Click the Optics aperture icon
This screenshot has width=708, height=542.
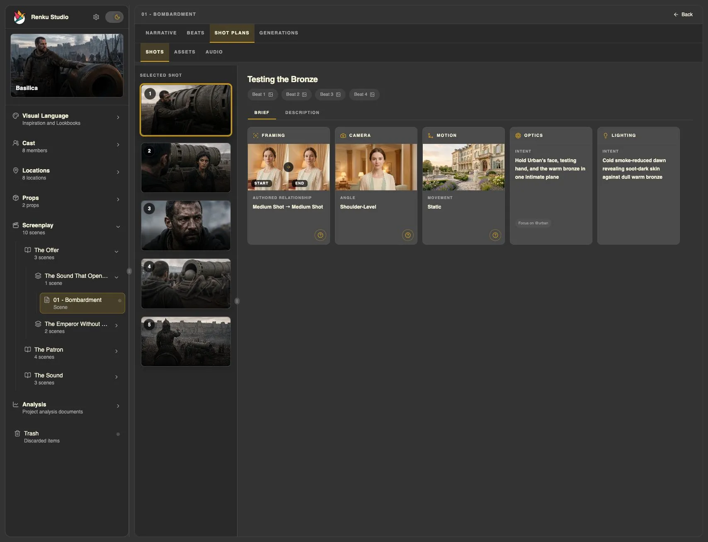(x=518, y=136)
